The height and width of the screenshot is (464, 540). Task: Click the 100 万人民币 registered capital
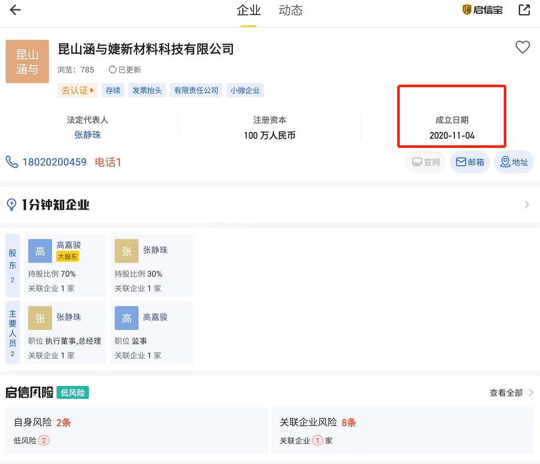[269, 136]
